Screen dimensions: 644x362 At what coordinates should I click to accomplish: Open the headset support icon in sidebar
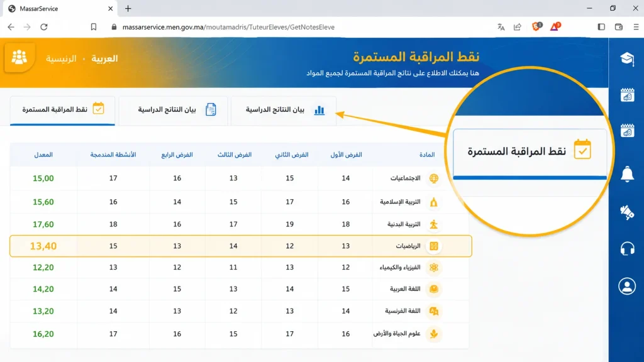[627, 249]
